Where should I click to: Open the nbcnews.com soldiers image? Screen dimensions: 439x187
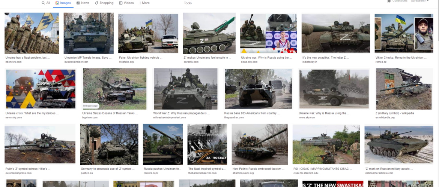tap(32, 33)
